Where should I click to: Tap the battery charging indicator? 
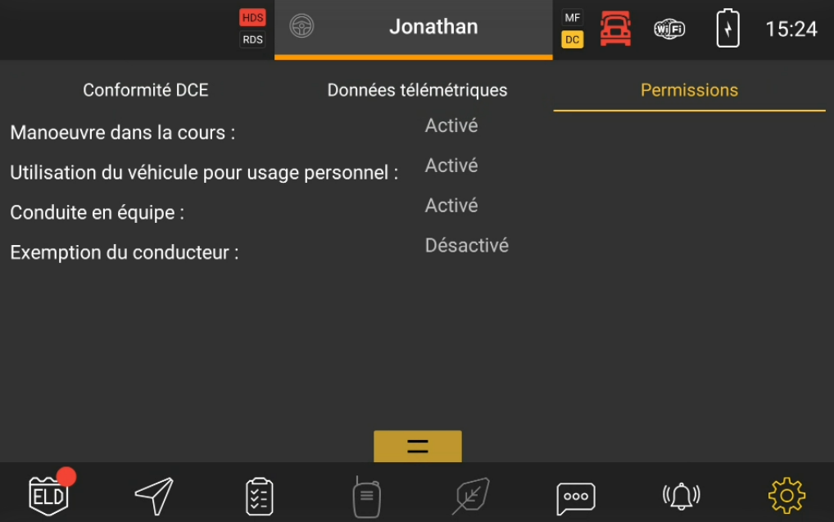point(727,29)
